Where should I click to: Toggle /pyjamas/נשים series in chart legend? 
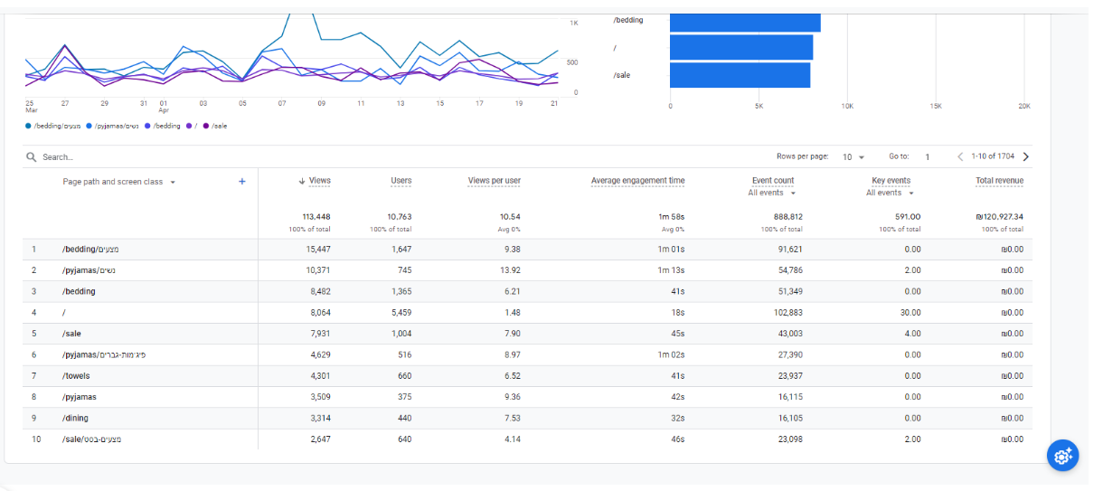point(112,126)
